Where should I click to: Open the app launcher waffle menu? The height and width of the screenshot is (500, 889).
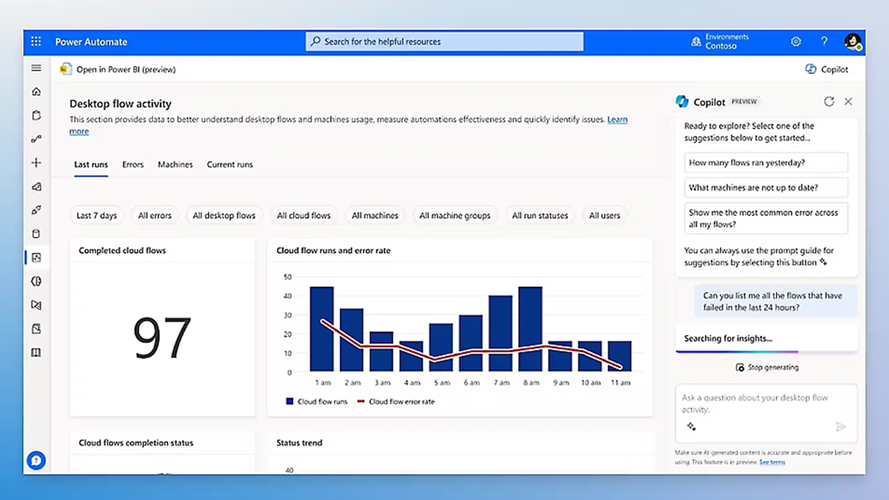(36, 42)
